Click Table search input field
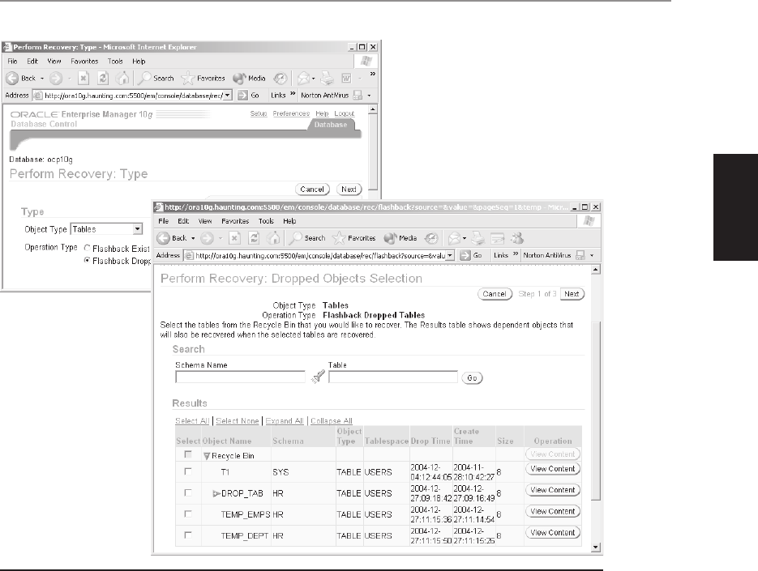The height and width of the screenshot is (571, 758). pos(393,377)
